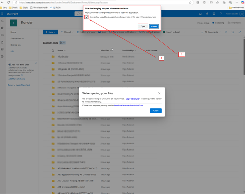Image resolution: width=245 pixels, height=194 pixels.
Task: Open the toolbar more options ellipsis
Action: pos(185,32)
